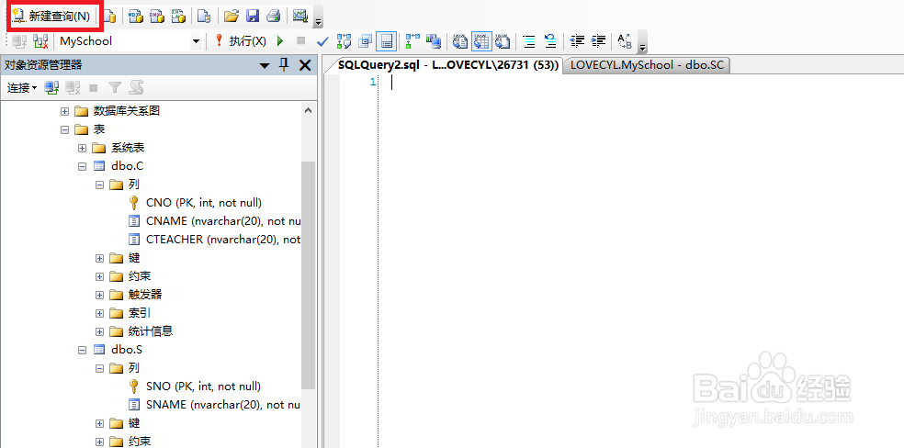
Task: Open the Object Explorer window position arrow
Action: tap(264, 65)
